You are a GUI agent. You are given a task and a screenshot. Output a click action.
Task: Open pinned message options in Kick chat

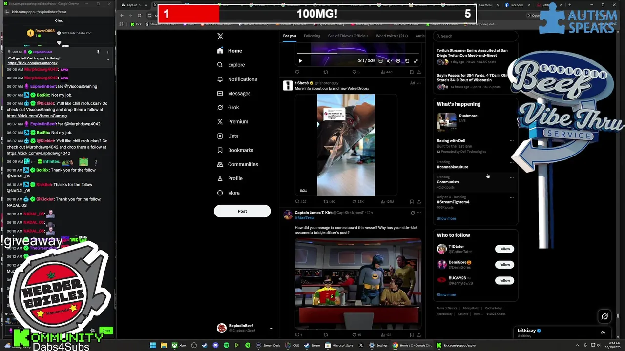coord(108,52)
